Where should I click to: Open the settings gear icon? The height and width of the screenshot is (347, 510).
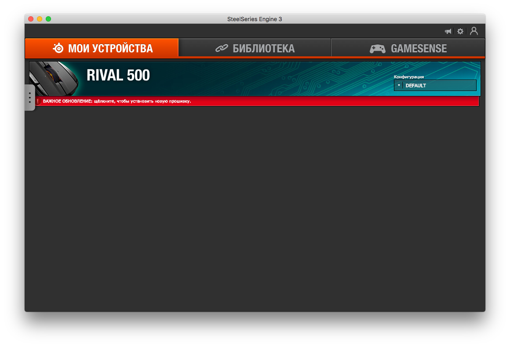(x=460, y=31)
